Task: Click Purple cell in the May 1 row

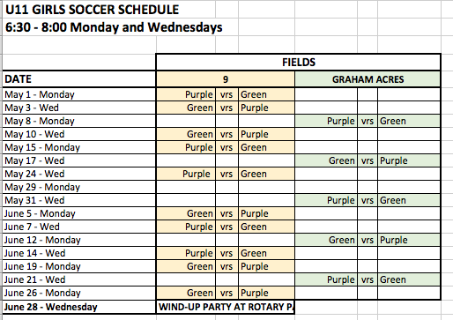Action: click(x=186, y=94)
